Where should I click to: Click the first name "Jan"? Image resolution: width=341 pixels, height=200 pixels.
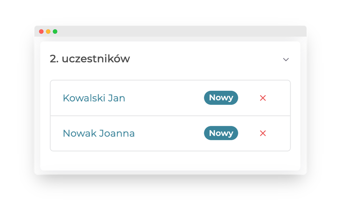[x=116, y=98]
